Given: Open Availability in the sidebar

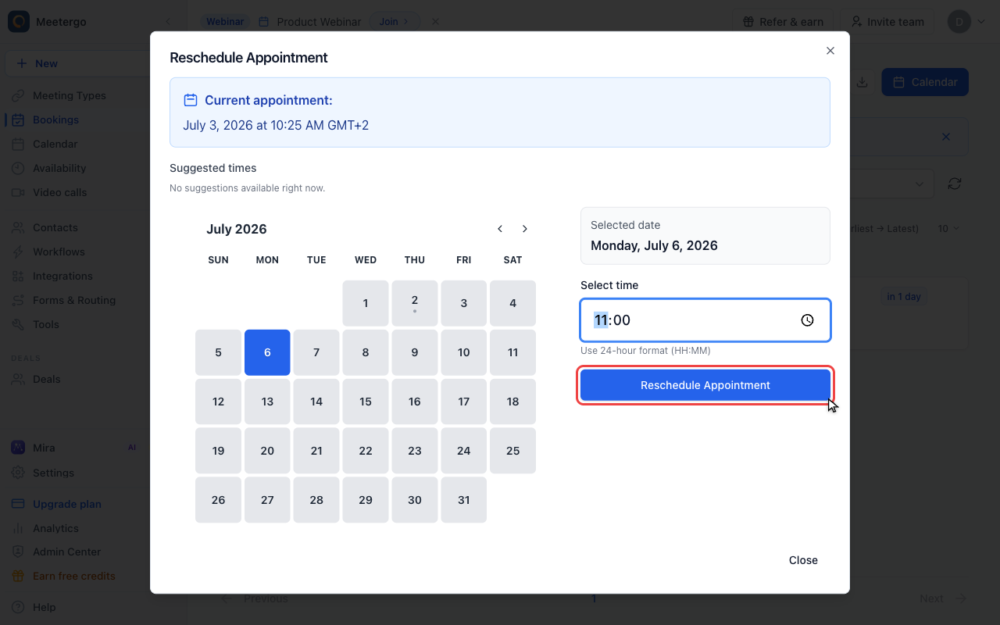Looking at the screenshot, I should click(x=59, y=168).
